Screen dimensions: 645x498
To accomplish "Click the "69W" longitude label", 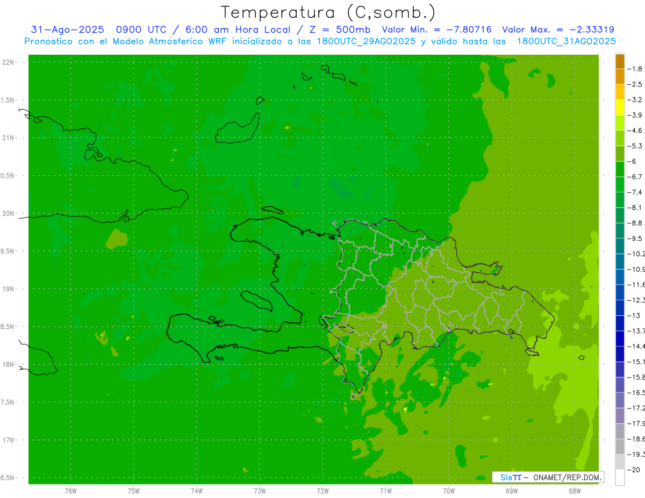I will [511, 490].
